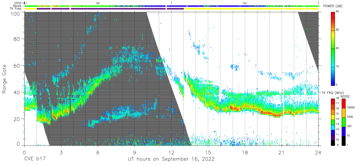This screenshot has height=165, width=358.
Task: Click the '151' CPID value near 18 UT
Action: click(245, 3)
